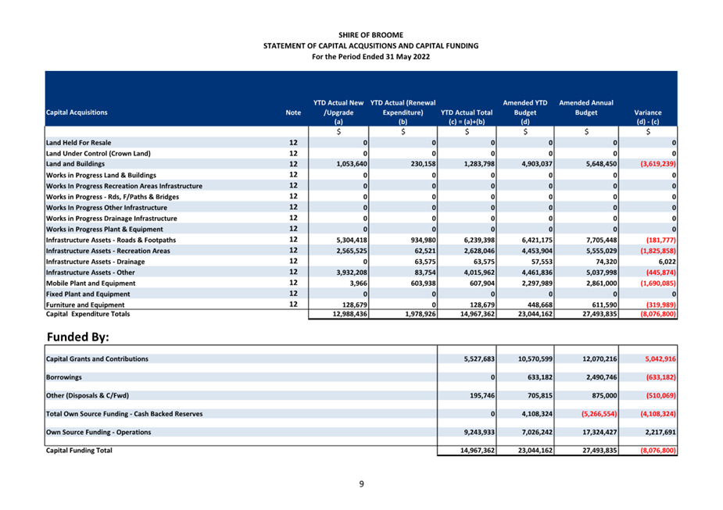723x510 pixels.
Task: Select 'Land Under Control (Crown Land)' label
Action: [x=98, y=153]
